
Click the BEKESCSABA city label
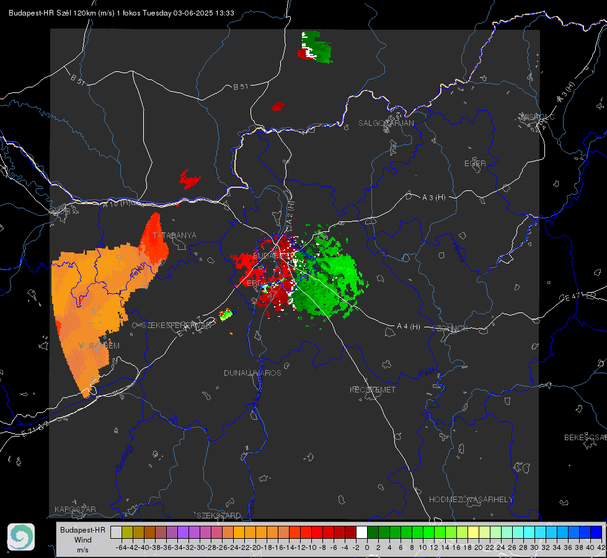(x=585, y=437)
